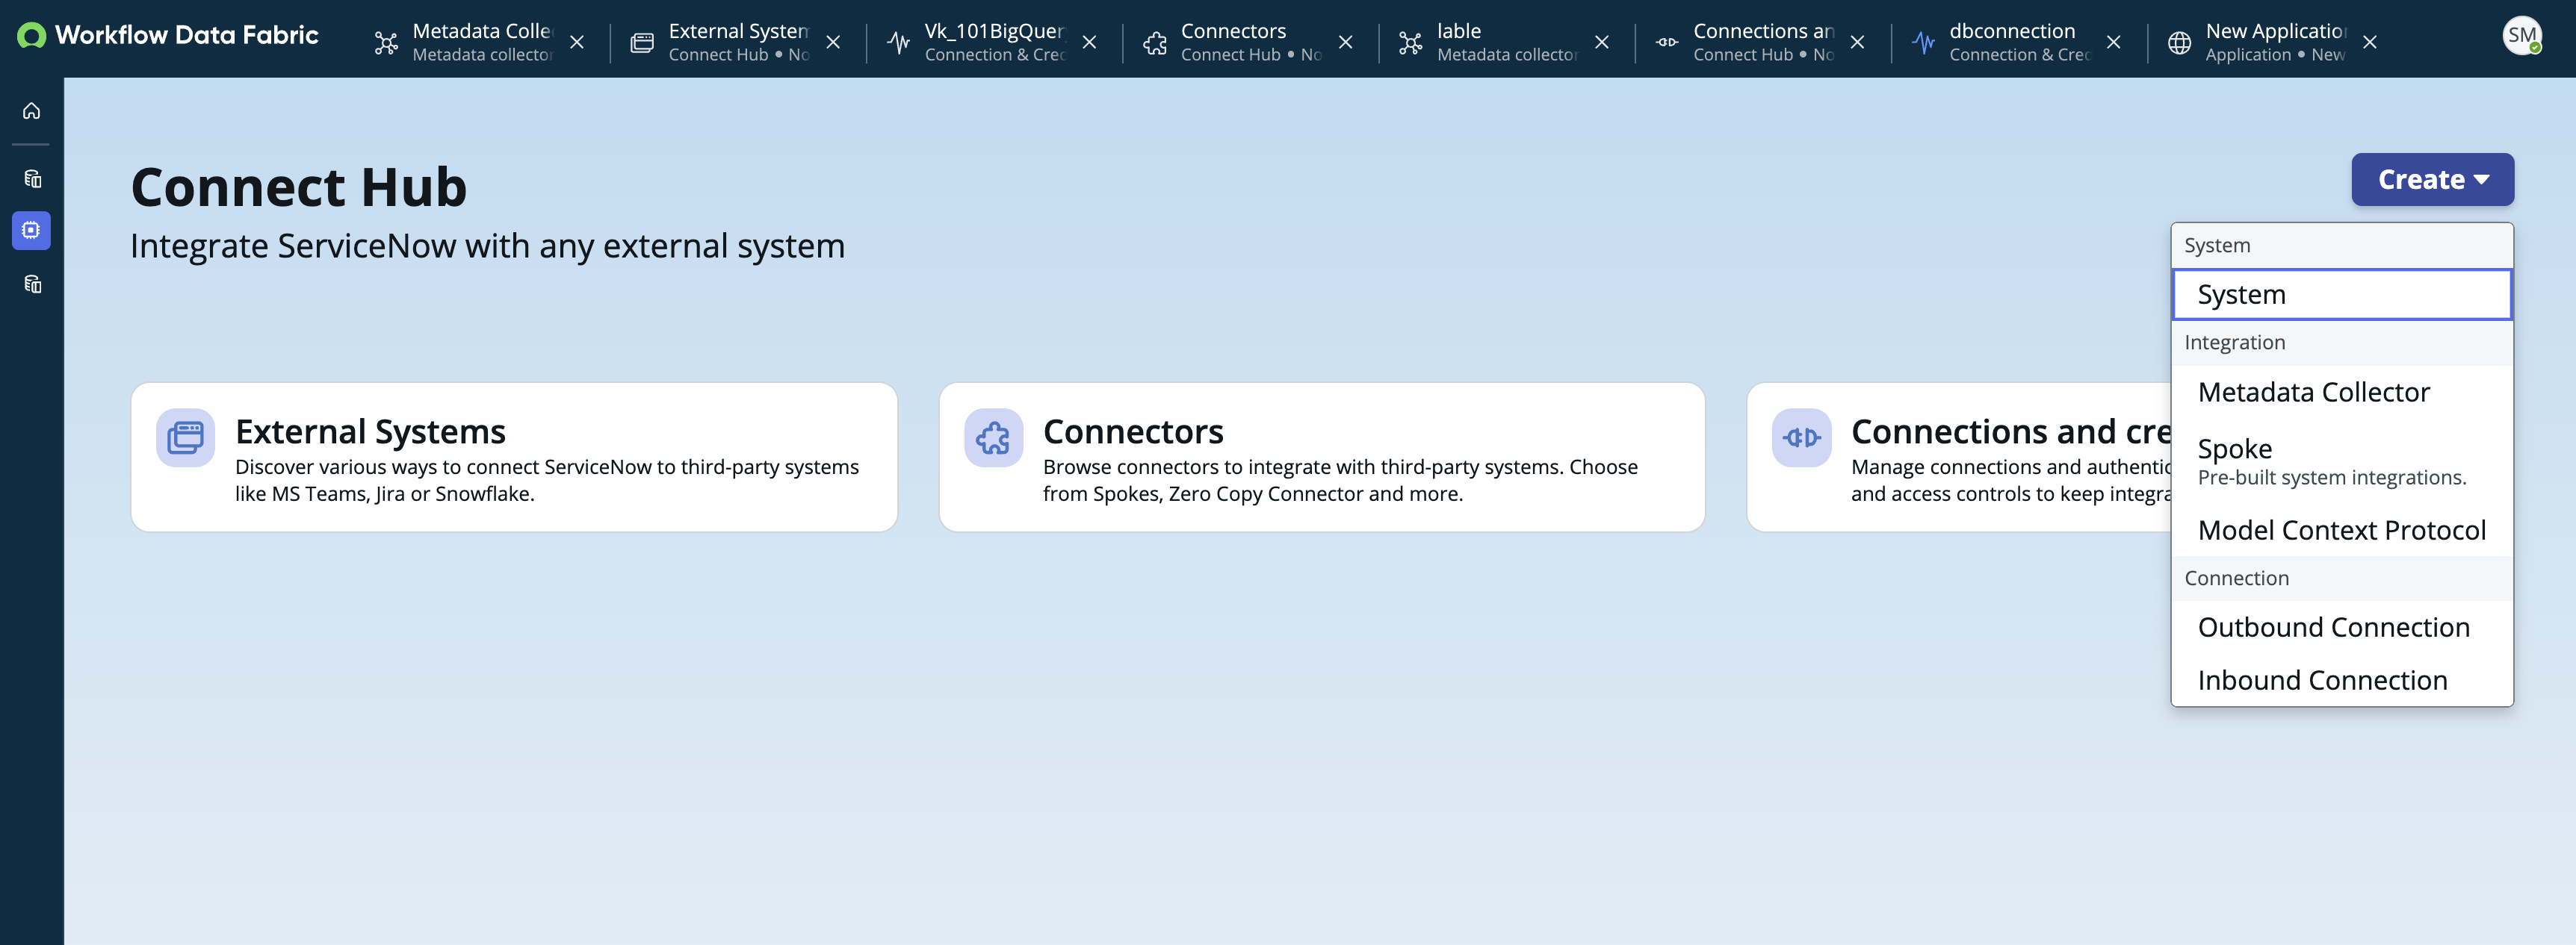This screenshot has height=945, width=2576.
Task: Click the lable tab network icon
Action: pos(1410,43)
